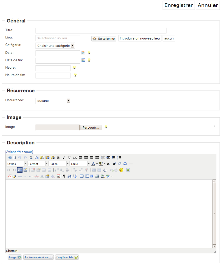The width and height of the screenshot is (222, 265).
Task: Toggle underline formatting in editor
Action: (x=69, y=158)
